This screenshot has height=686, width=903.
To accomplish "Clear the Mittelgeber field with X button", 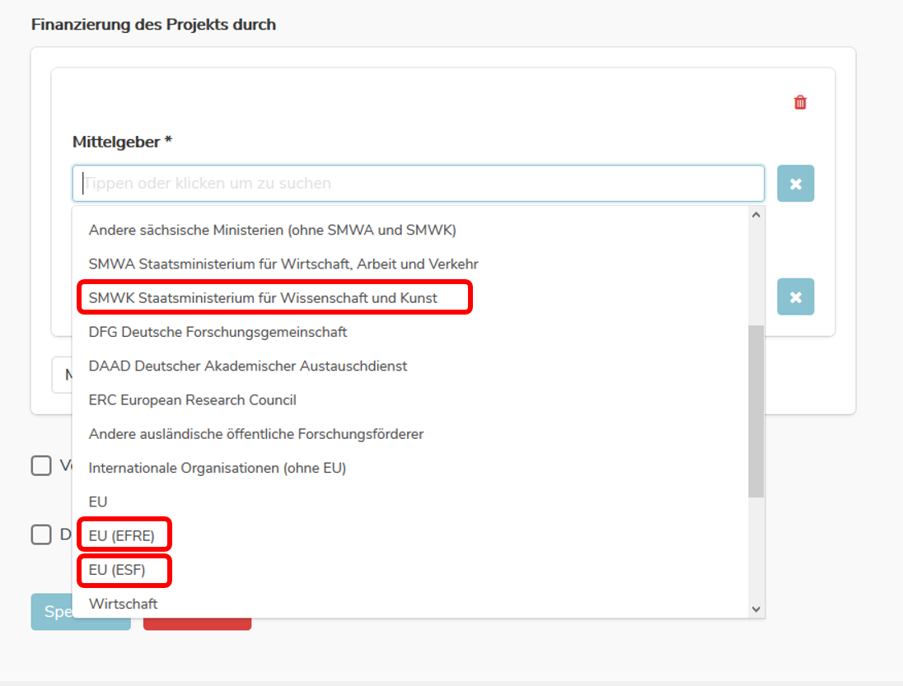I will 795,184.
